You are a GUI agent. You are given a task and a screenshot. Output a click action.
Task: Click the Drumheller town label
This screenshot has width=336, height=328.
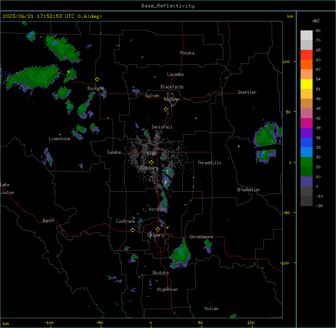coord(249,190)
